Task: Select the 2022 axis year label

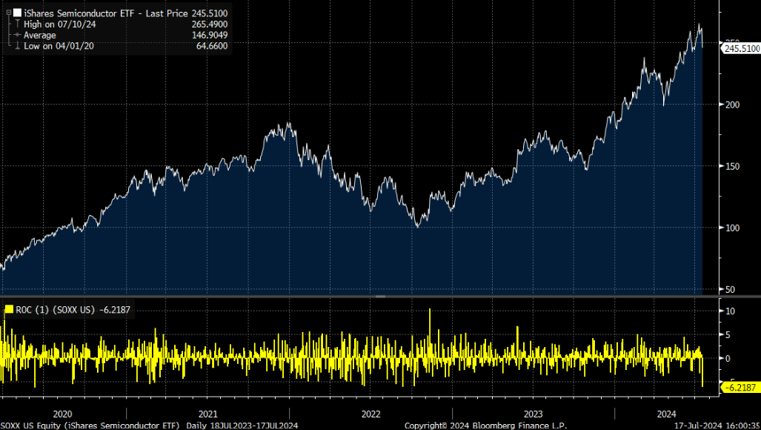Action: [371, 414]
